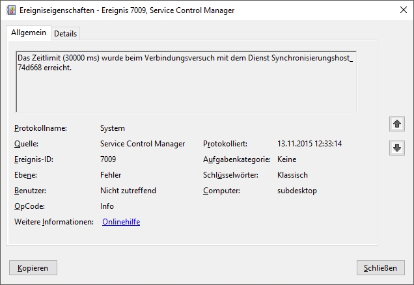Click the Schlüsselwörter value Klassisch
This screenshot has width=414, height=285.
(x=292, y=175)
